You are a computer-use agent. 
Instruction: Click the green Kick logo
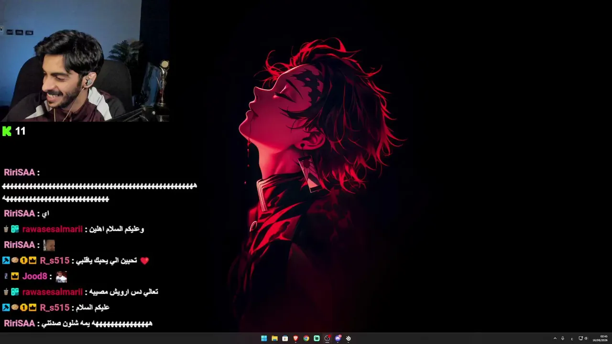[7, 131]
